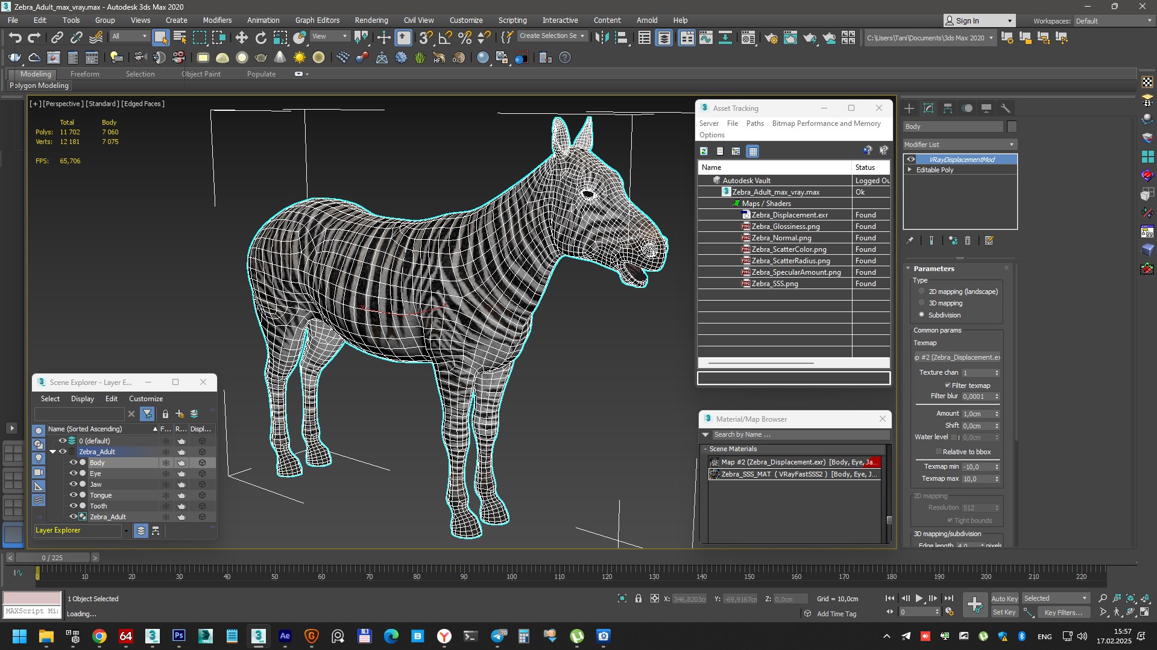Click the Pin Stack icon

(910, 240)
